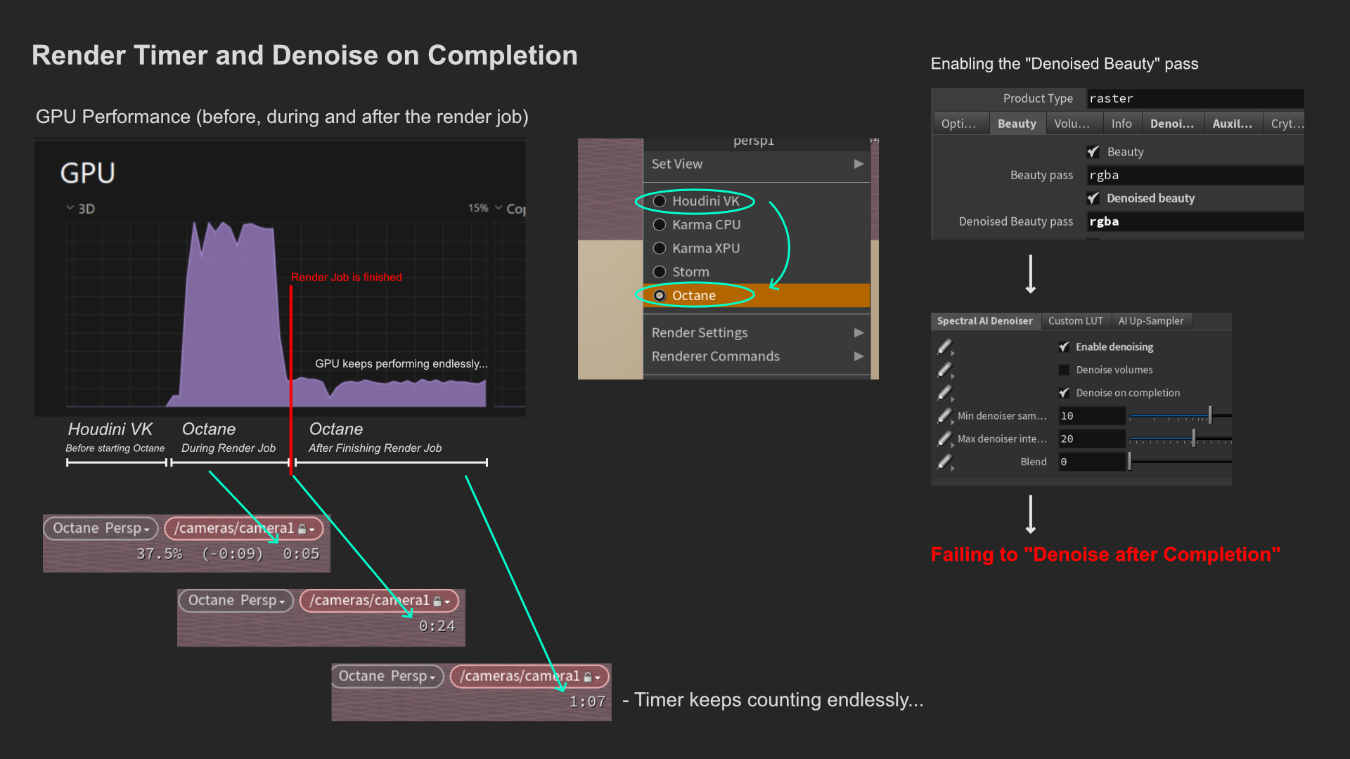Click lock icon on 1:07 camera pill
Screen dimensions: 1350x759
pos(588,677)
